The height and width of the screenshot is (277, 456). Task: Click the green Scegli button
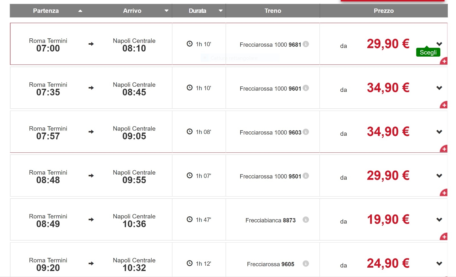(x=428, y=52)
